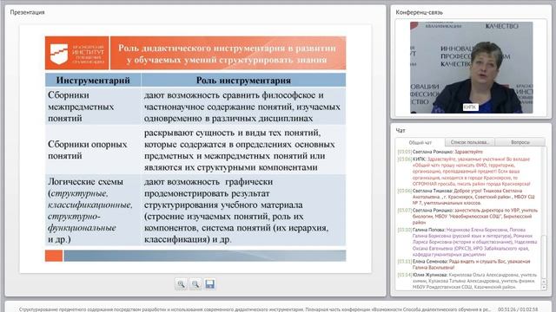Viewport: 556px width, 312px height.
Task: Click the webinar title in the bottom bar
Action: pos(255,309)
